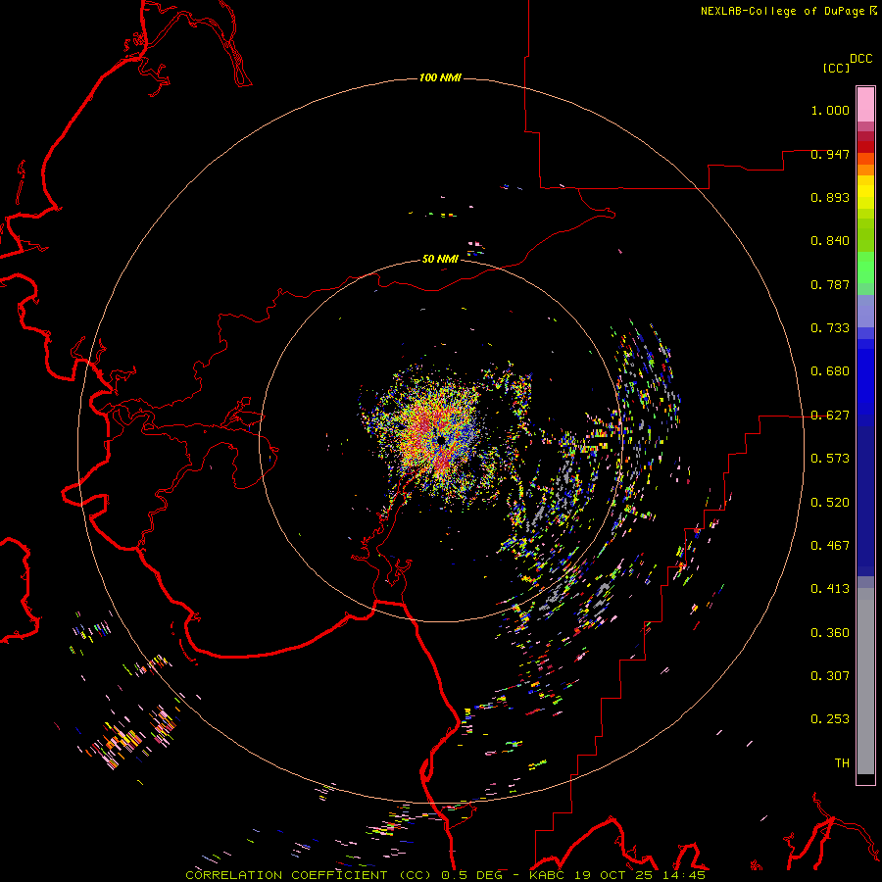This screenshot has width=882, height=882.
Task: Click the 1.000 value on the color scale
Action: [830, 110]
